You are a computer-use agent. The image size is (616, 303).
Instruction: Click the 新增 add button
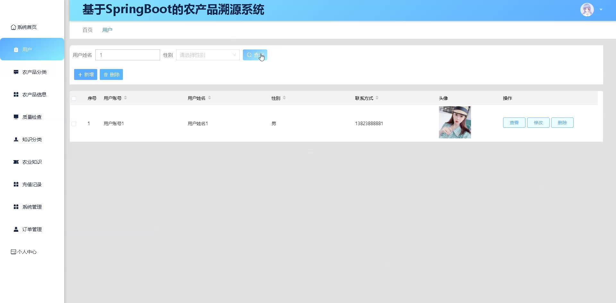(86, 74)
